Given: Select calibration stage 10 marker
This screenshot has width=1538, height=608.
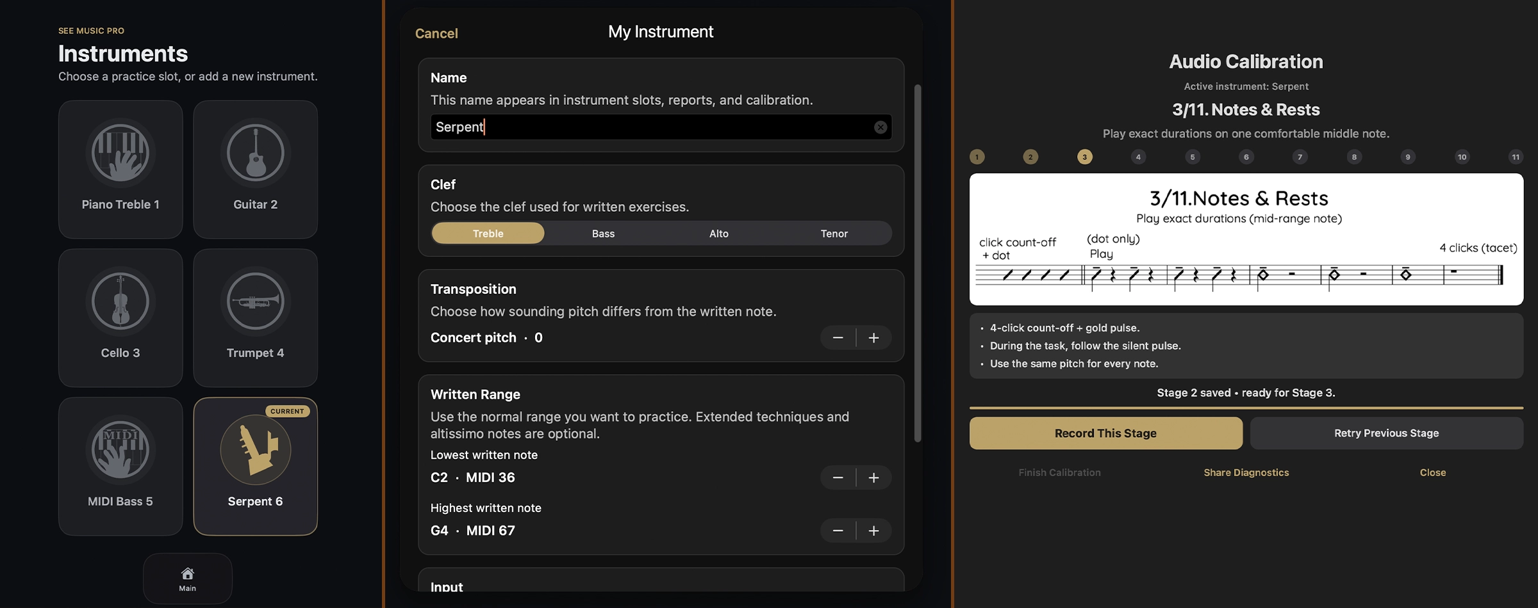Looking at the screenshot, I should 1462,157.
